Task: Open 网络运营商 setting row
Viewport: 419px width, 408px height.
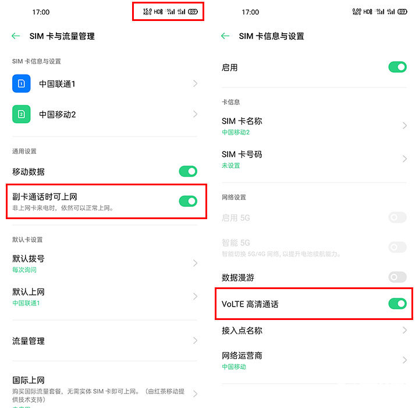Action: pos(314,360)
